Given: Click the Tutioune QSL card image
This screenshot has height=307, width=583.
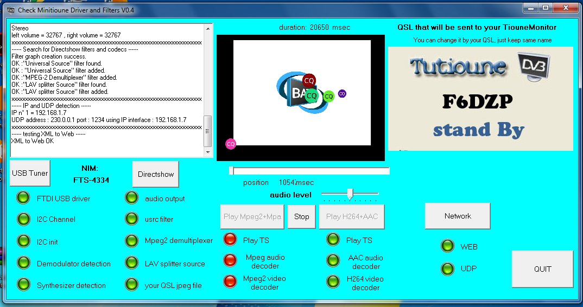Looking at the screenshot, I should pos(480,99).
